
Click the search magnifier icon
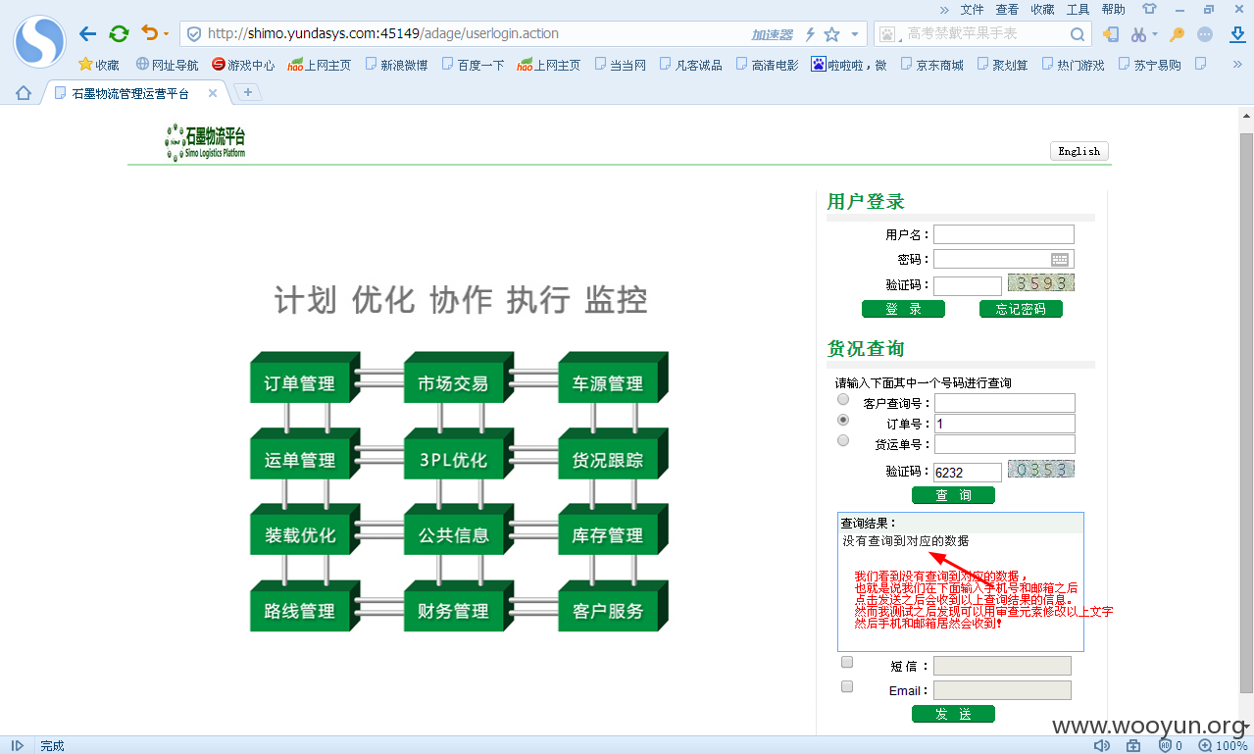click(x=1077, y=34)
